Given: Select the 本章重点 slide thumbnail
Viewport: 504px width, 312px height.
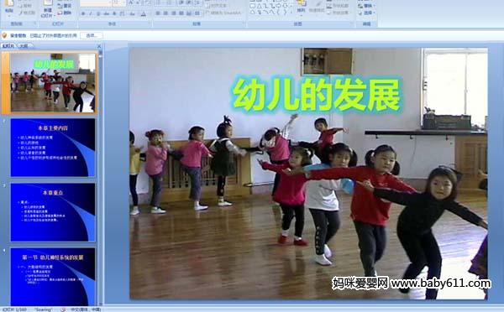Looking at the screenshot, I should (x=53, y=212).
